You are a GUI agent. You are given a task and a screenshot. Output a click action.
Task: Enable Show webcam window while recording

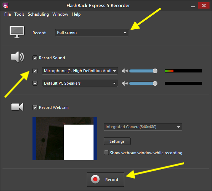(x=106, y=152)
